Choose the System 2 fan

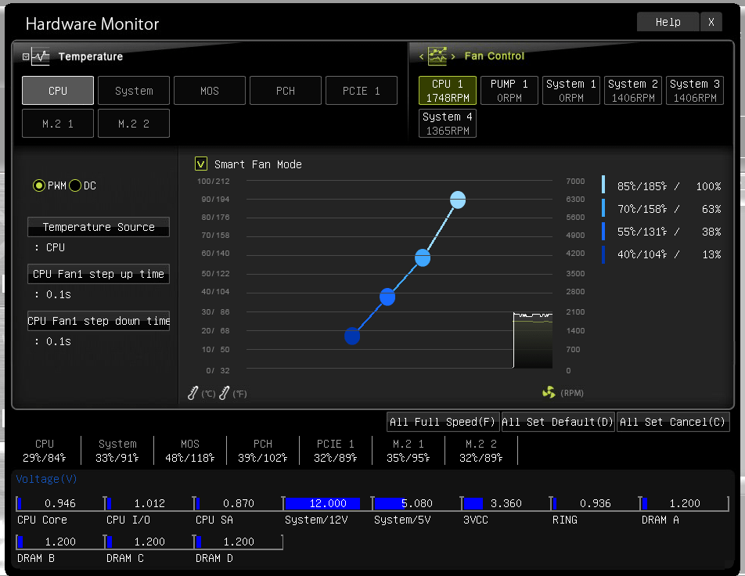click(x=633, y=90)
